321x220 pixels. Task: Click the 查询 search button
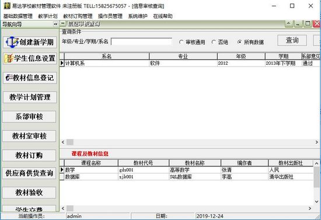[x=292, y=40]
